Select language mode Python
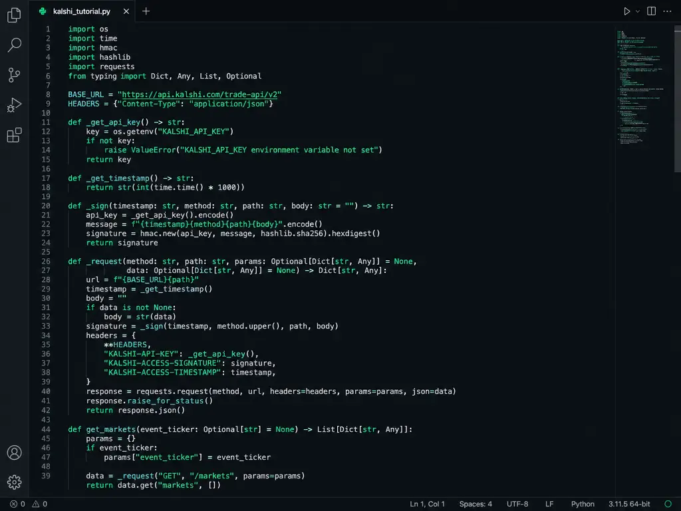 click(x=583, y=504)
